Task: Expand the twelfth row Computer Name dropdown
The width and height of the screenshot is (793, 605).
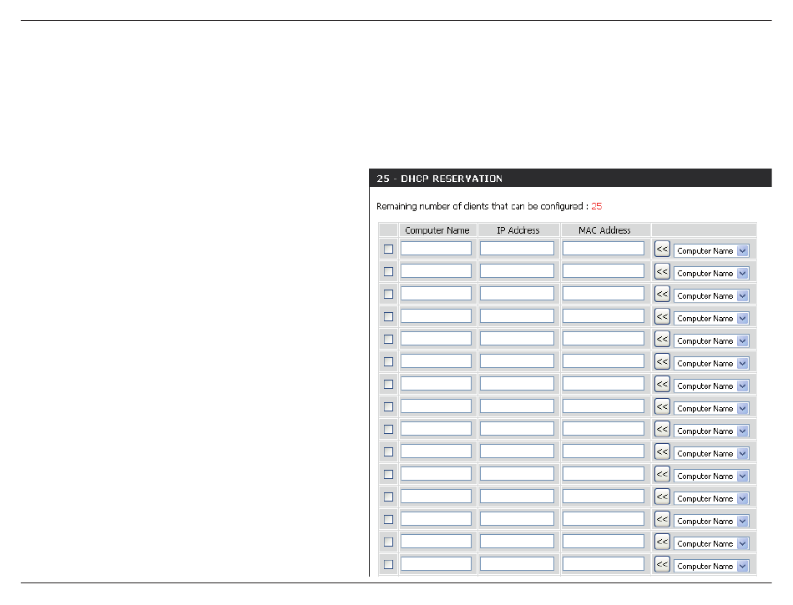Action: point(711,498)
